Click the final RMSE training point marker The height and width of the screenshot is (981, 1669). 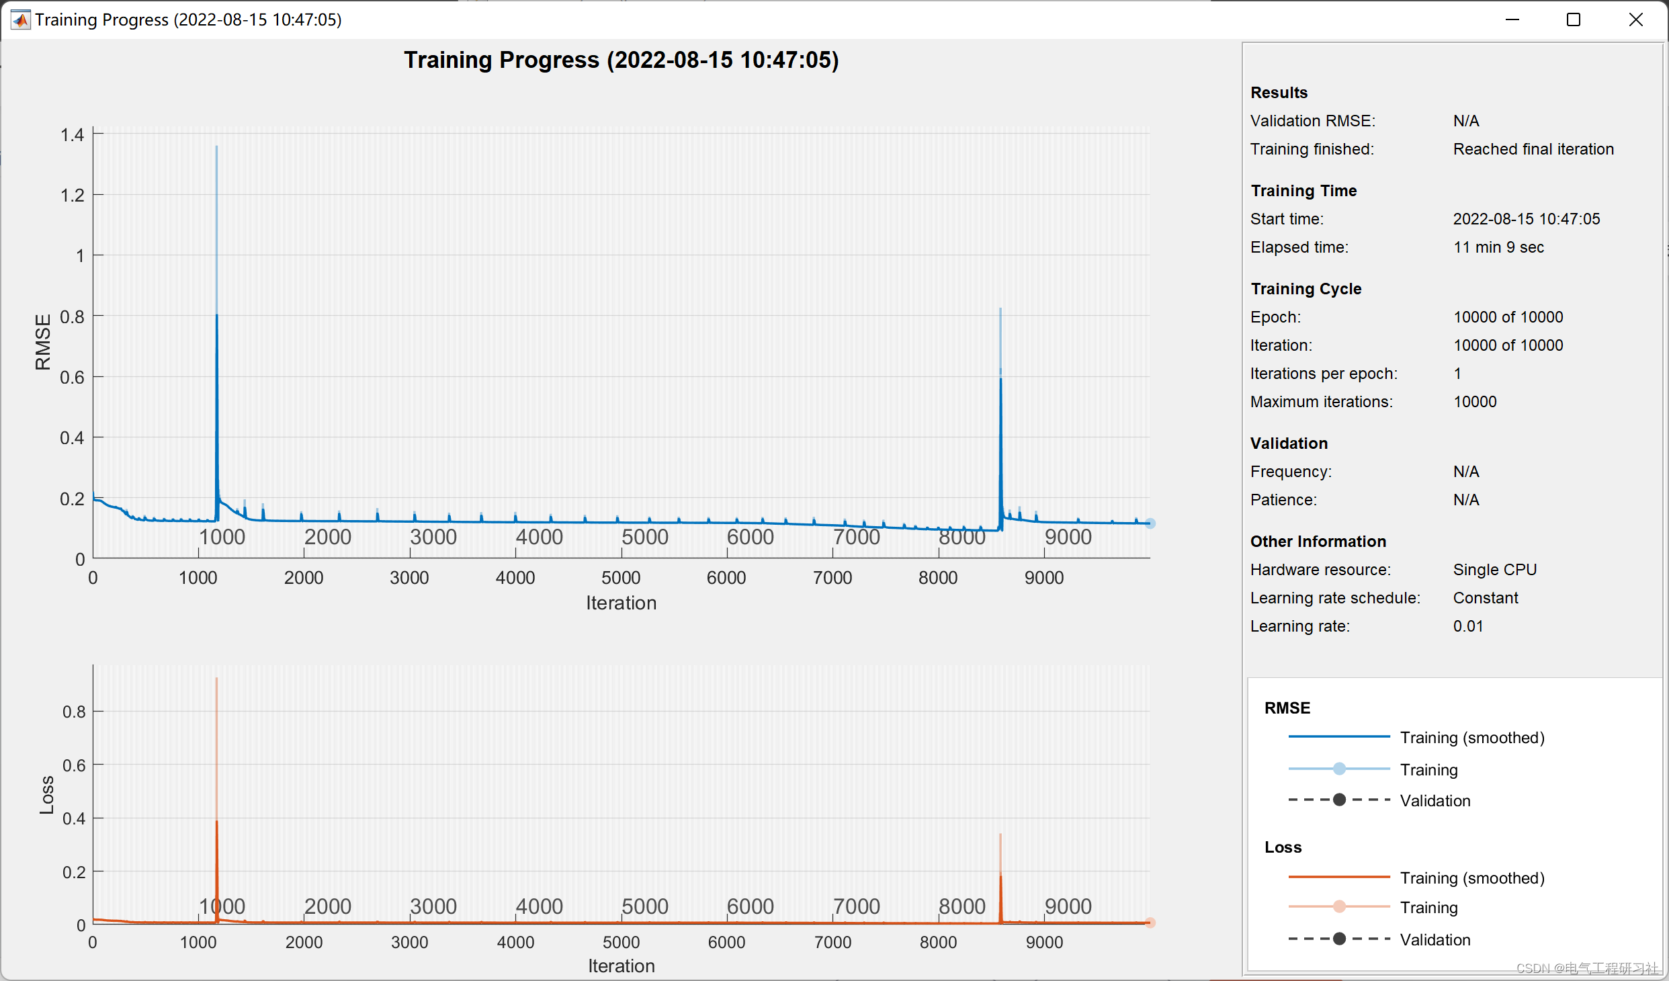[x=1150, y=523]
